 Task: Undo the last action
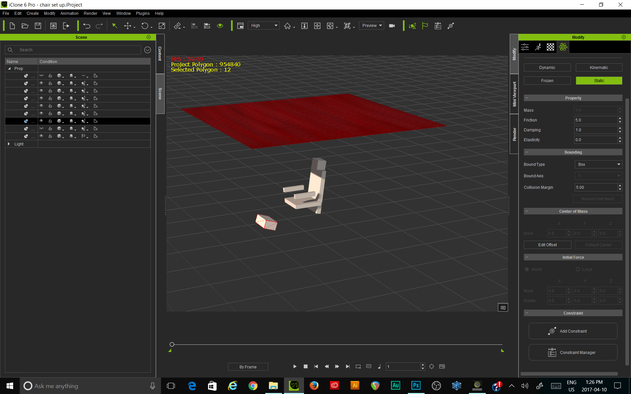tap(87, 26)
